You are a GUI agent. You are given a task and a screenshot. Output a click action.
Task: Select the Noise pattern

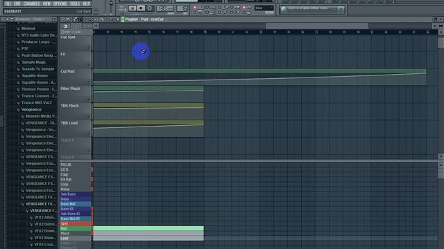click(x=76, y=189)
